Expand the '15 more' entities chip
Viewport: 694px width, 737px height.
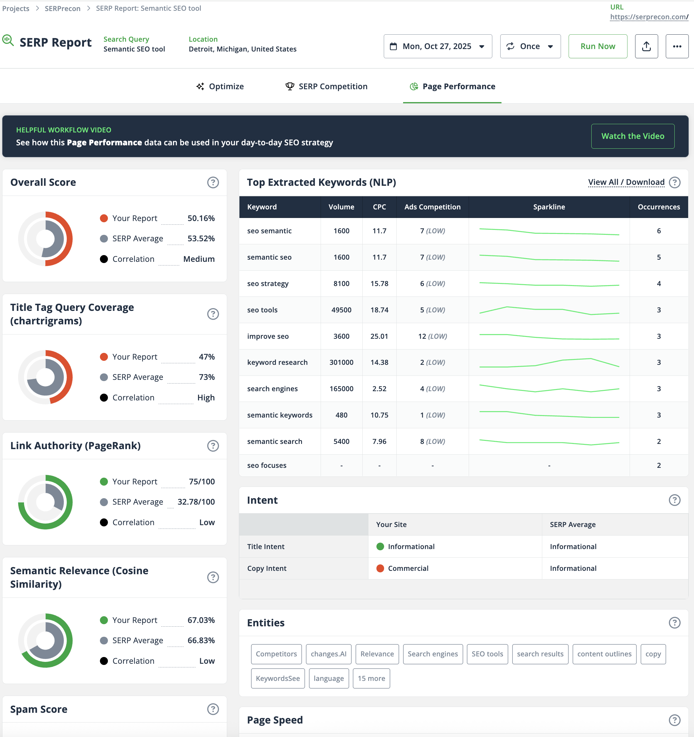[371, 678]
